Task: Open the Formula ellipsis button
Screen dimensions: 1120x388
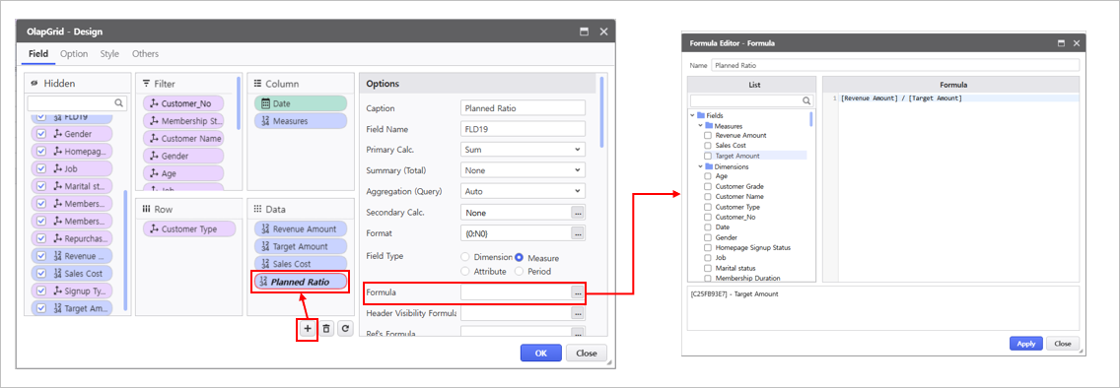Action: point(578,292)
